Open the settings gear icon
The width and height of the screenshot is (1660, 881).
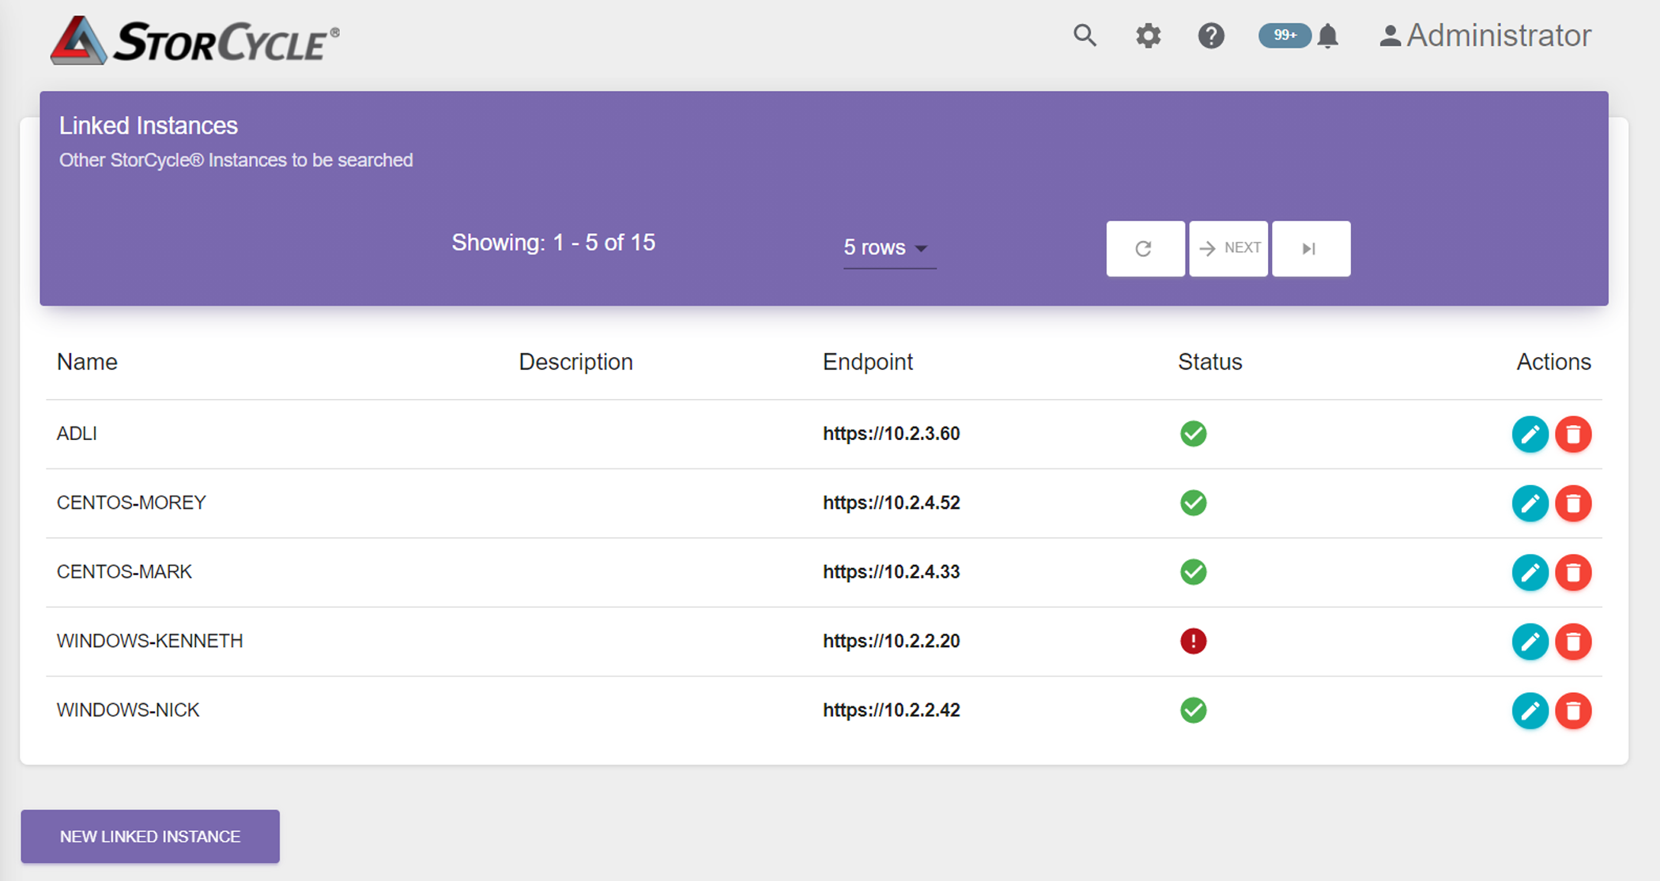1148,36
